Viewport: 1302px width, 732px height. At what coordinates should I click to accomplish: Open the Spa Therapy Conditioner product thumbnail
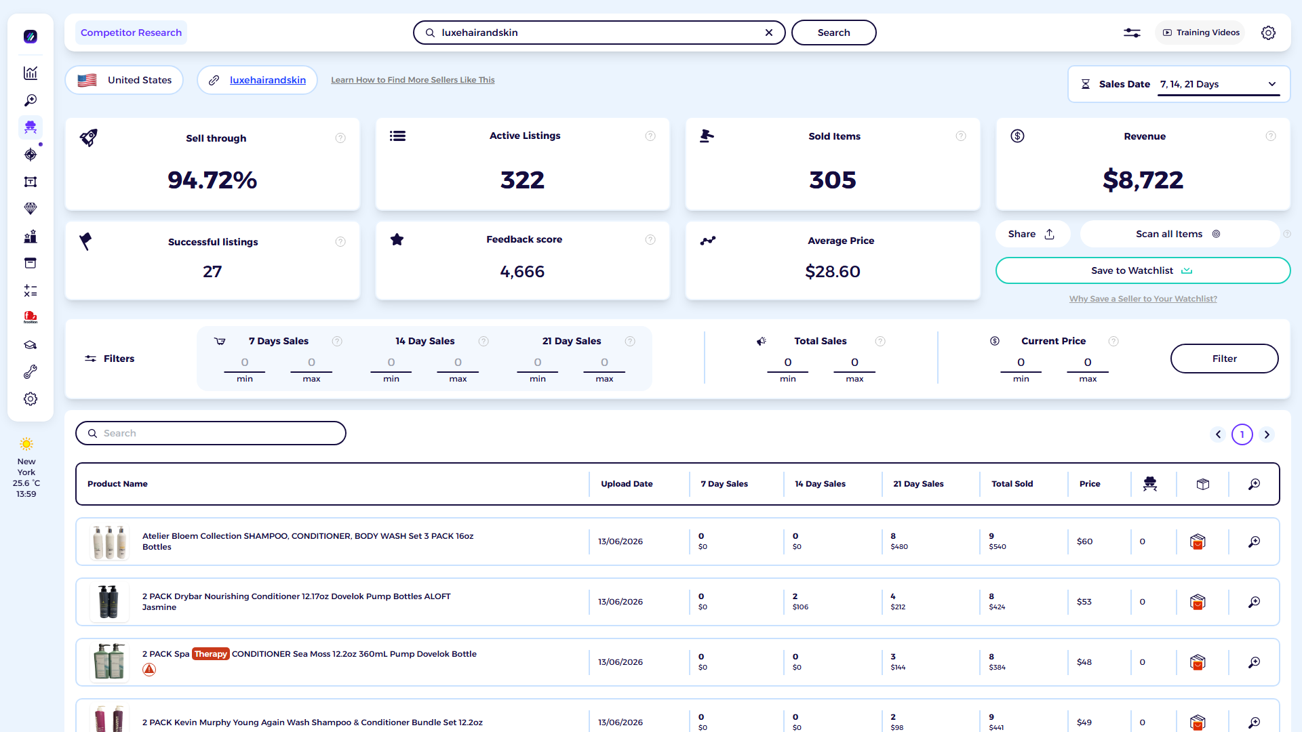point(109,662)
